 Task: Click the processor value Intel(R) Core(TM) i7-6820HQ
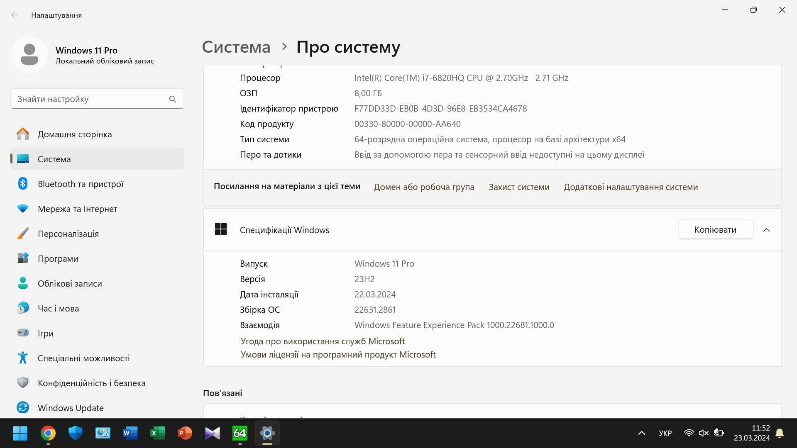461,78
